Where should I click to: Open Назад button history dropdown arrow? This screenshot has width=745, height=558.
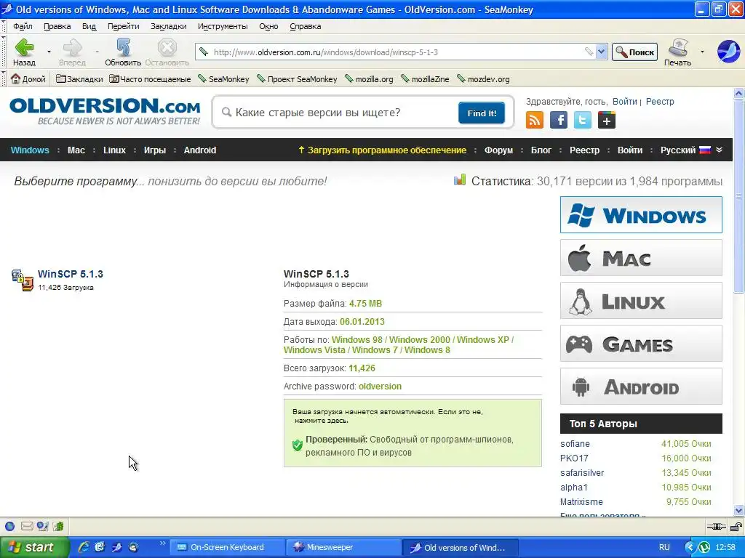point(49,52)
